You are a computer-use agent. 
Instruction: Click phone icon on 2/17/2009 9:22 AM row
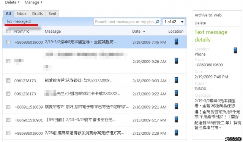pos(176,93)
